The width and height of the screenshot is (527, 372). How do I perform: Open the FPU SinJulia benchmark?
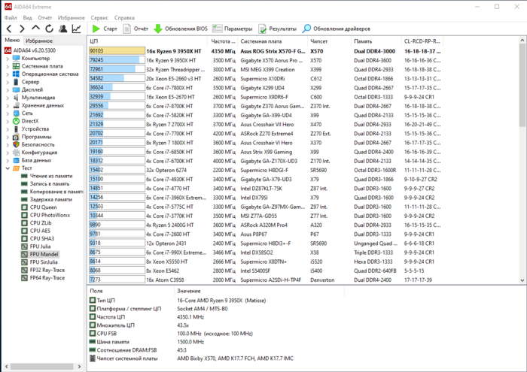(39, 262)
